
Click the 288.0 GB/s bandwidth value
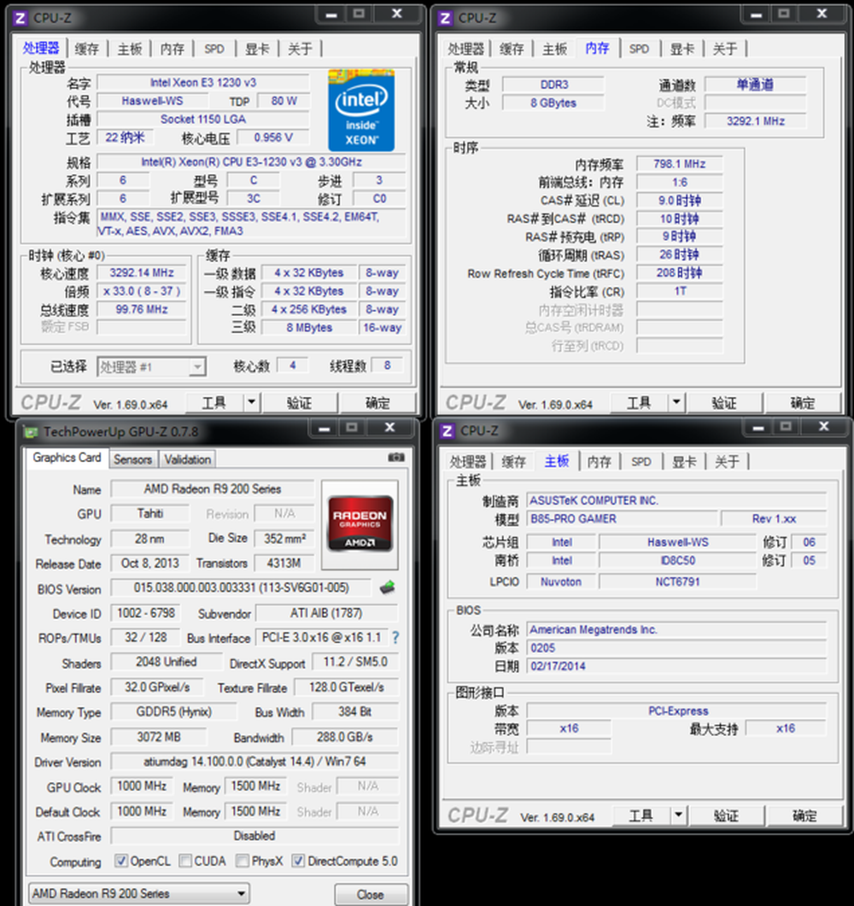(345, 737)
